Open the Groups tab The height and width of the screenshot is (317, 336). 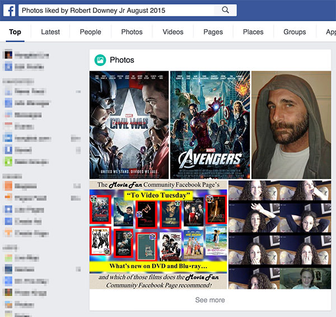[295, 32]
